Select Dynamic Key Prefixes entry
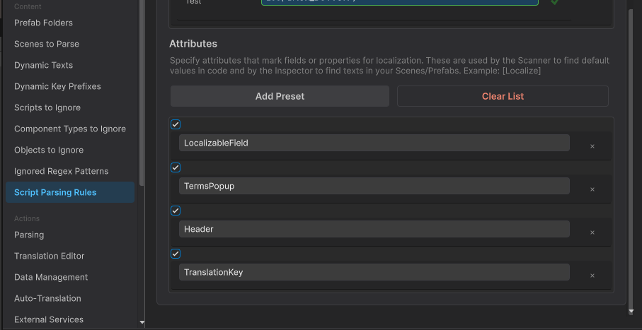The height and width of the screenshot is (330, 642). pos(57,87)
